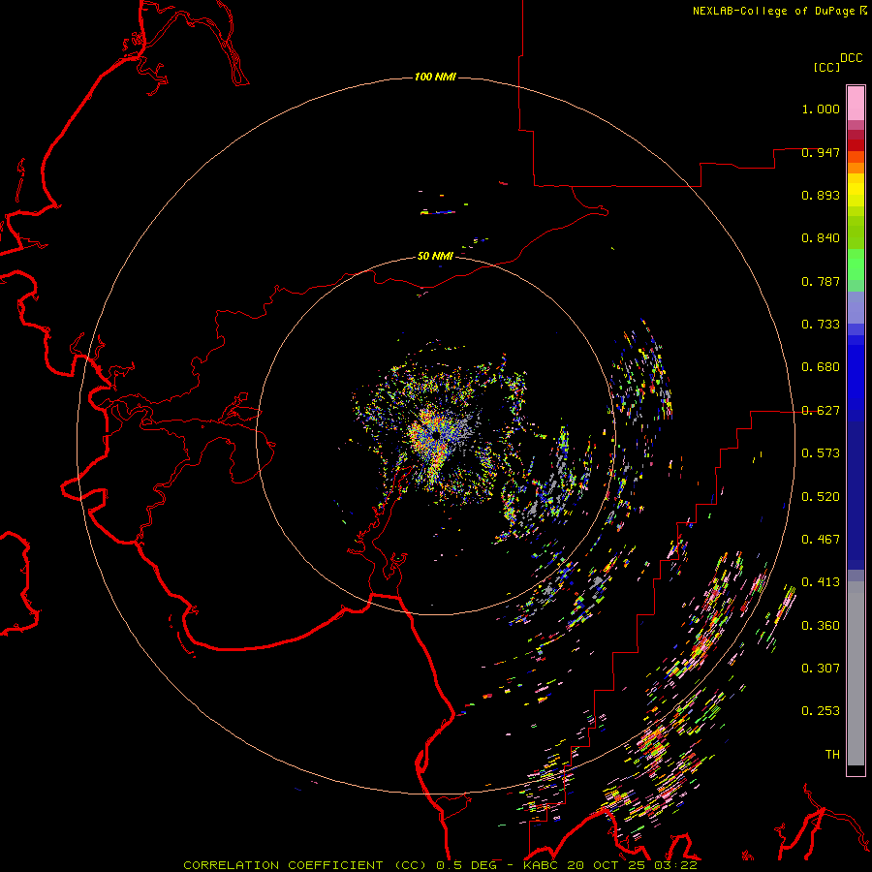The width and height of the screenshot is (872, 872).
Task: Click the bright blue color bar segment
Action: [856, 378]
